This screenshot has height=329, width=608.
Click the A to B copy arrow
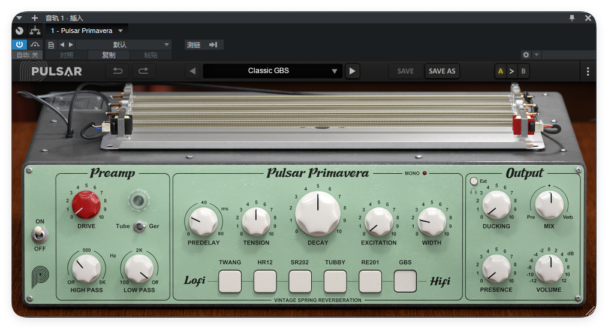click(x=511, y=71)
